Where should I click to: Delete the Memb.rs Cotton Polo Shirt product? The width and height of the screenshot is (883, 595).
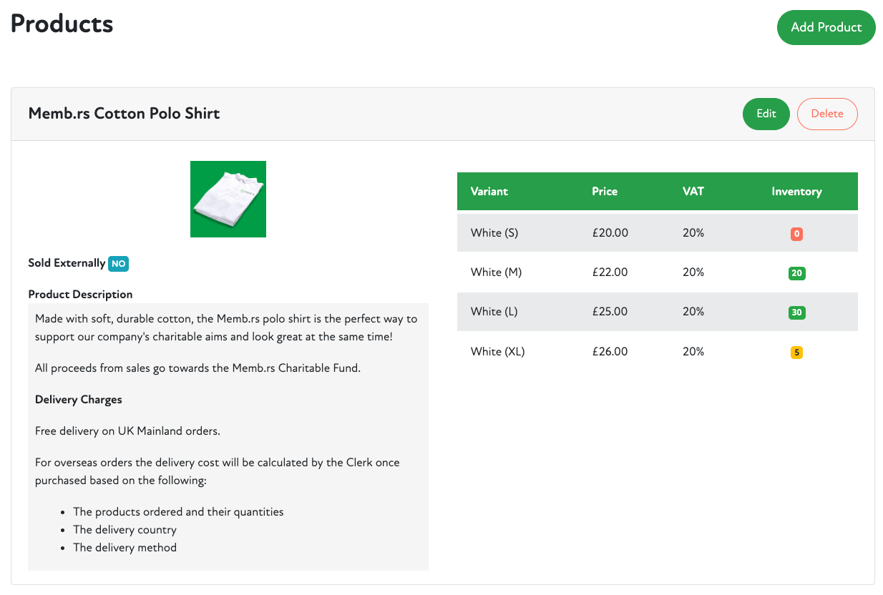click(x=826, y=114)
